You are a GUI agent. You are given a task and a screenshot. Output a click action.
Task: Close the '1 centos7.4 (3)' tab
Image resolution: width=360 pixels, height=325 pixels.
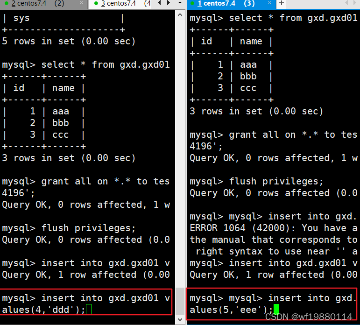coord(269,3)
